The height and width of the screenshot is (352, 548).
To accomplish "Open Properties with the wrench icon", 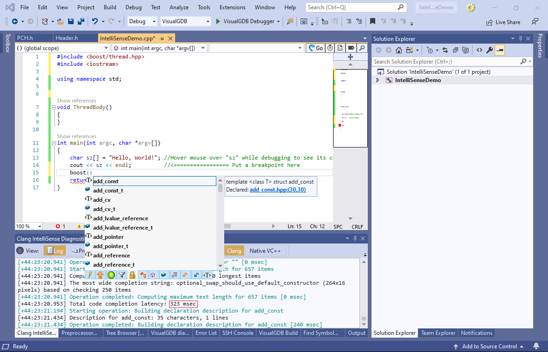I will tap(490, 51).
